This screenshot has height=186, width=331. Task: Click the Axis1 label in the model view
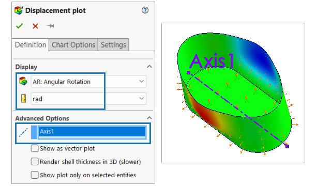pyautogui.click(x=213, y=61)
